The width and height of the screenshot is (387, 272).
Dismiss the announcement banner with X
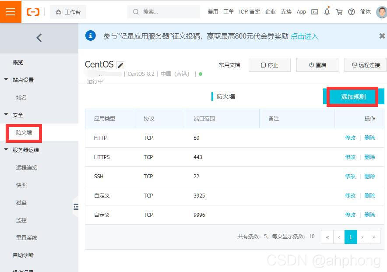coord(382,36)
